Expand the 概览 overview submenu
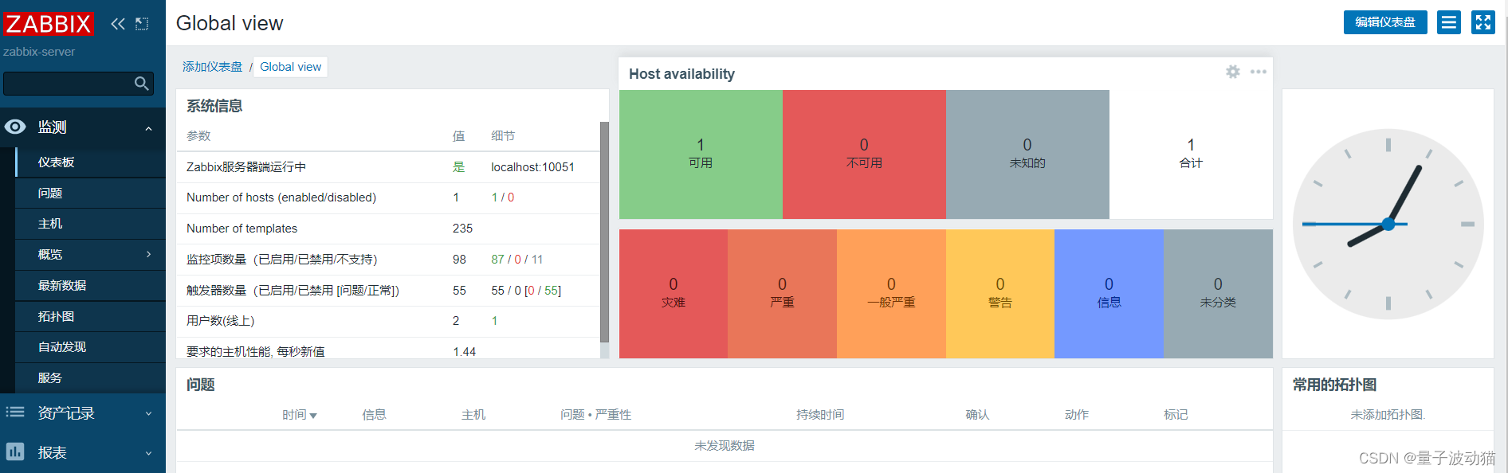 coord(148,255)
